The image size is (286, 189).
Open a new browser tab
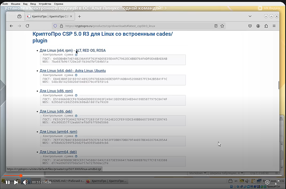pos(79,17)
